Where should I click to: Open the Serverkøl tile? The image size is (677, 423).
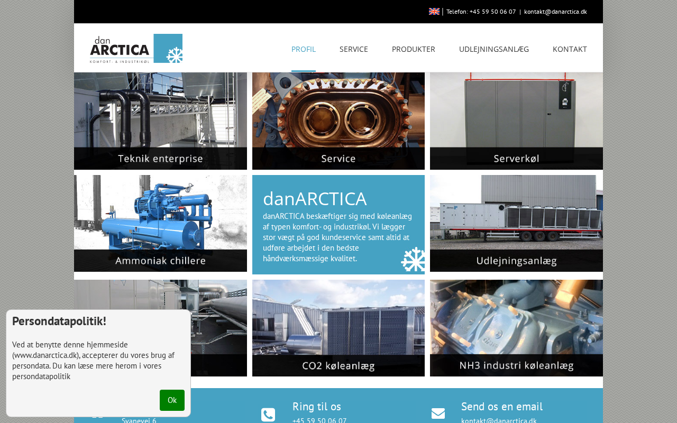point(516,121)
